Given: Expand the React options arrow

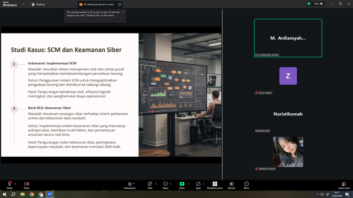Looking at the screenshot, I should pos(171,184).
